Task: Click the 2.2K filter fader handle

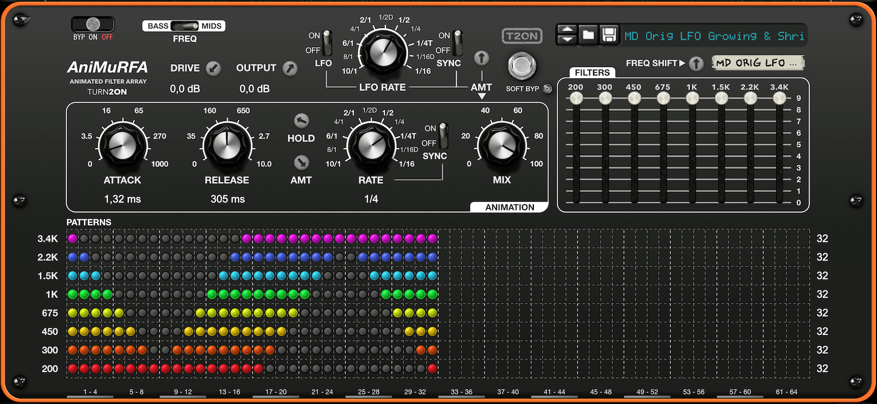Action: 750,98
